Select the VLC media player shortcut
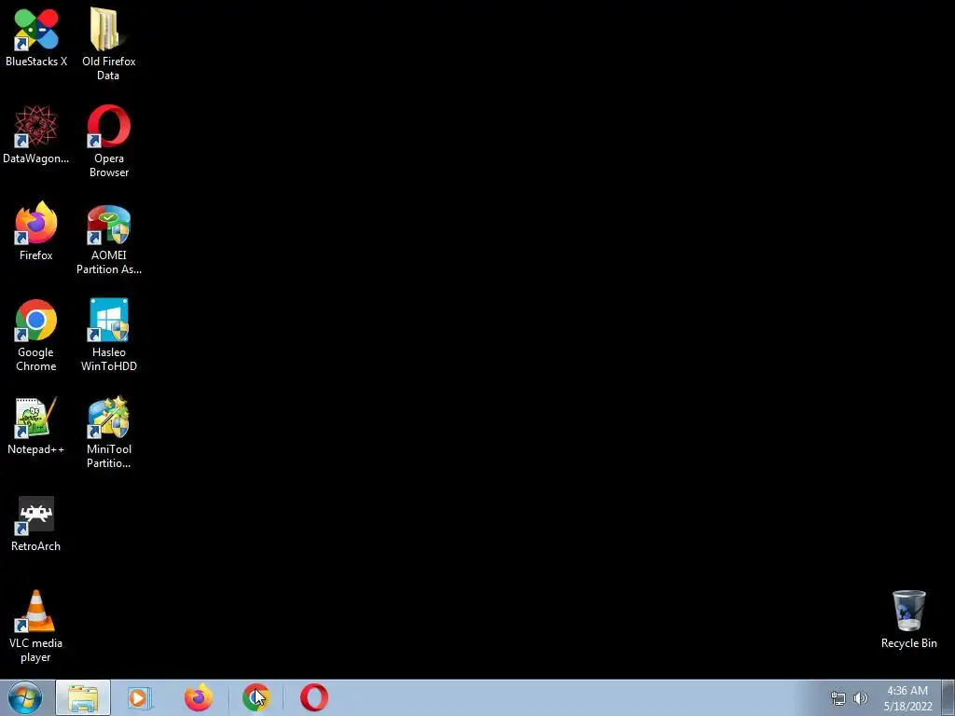Screen dimensions: 955x716 pyautogui.click(x=36, y=626)
